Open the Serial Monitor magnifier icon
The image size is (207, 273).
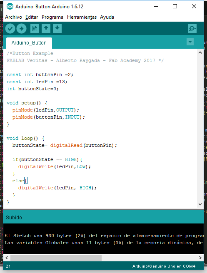pos(192,29)
